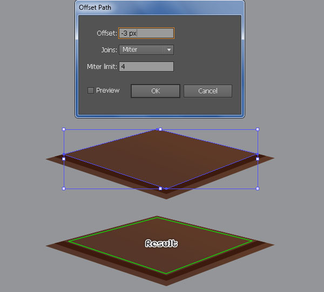Dismiss dialog with the Cancel button

click(x=208, y=91)
